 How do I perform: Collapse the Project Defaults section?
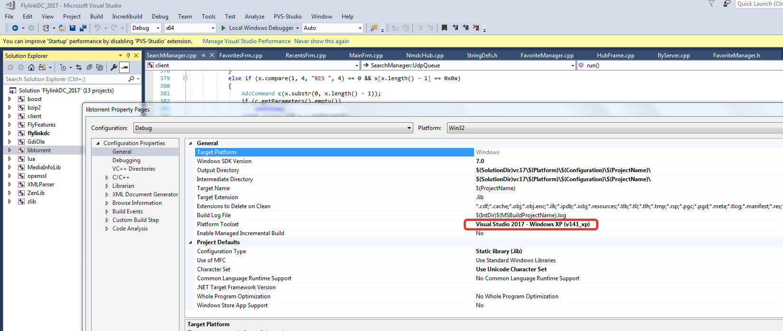(x=191, y=242)
